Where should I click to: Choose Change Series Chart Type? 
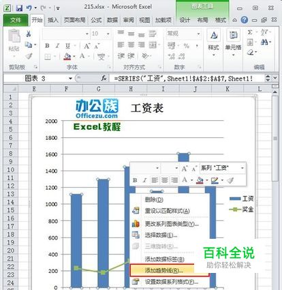170,224
